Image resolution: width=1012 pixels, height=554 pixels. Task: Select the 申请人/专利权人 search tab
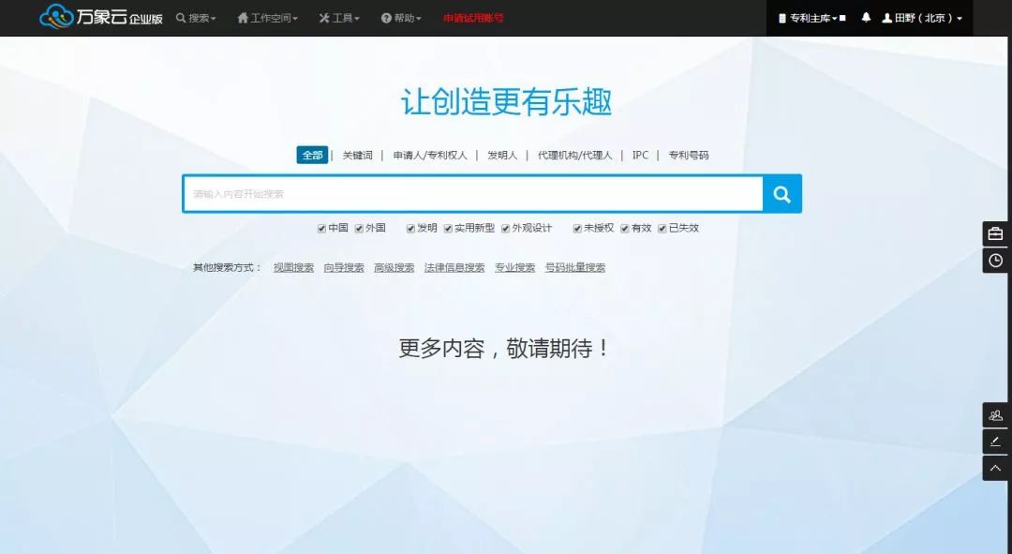[x=429, y=156]
